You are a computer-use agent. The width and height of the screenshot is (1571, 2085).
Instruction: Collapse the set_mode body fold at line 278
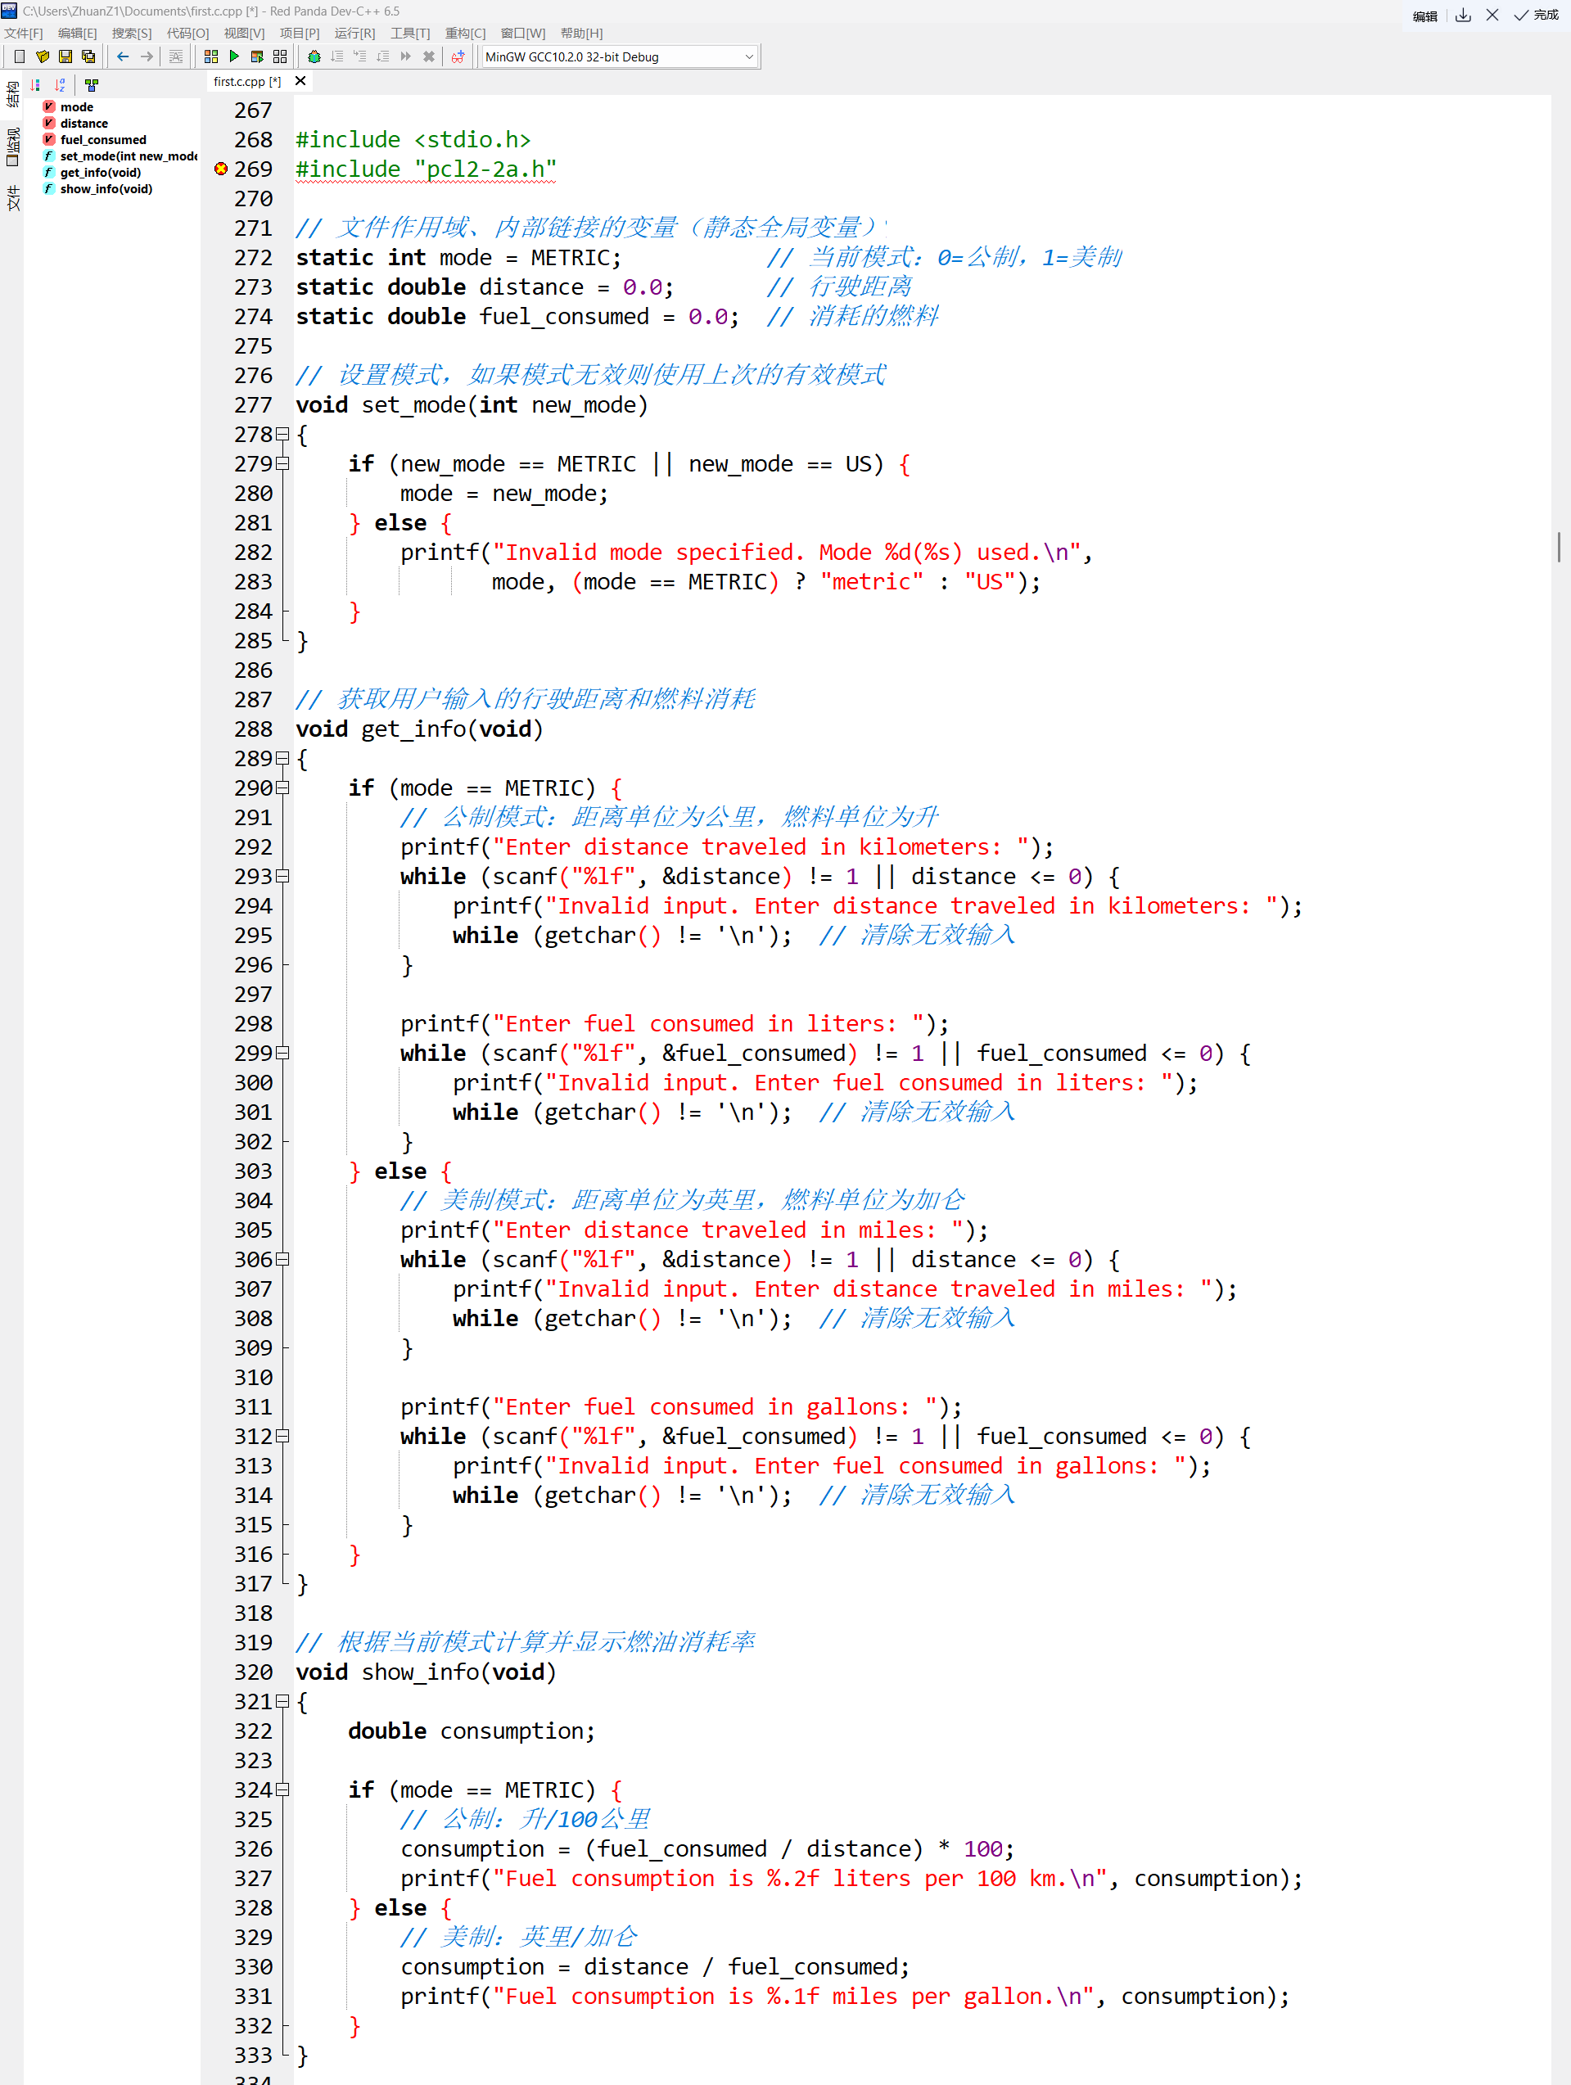(282, 435)
